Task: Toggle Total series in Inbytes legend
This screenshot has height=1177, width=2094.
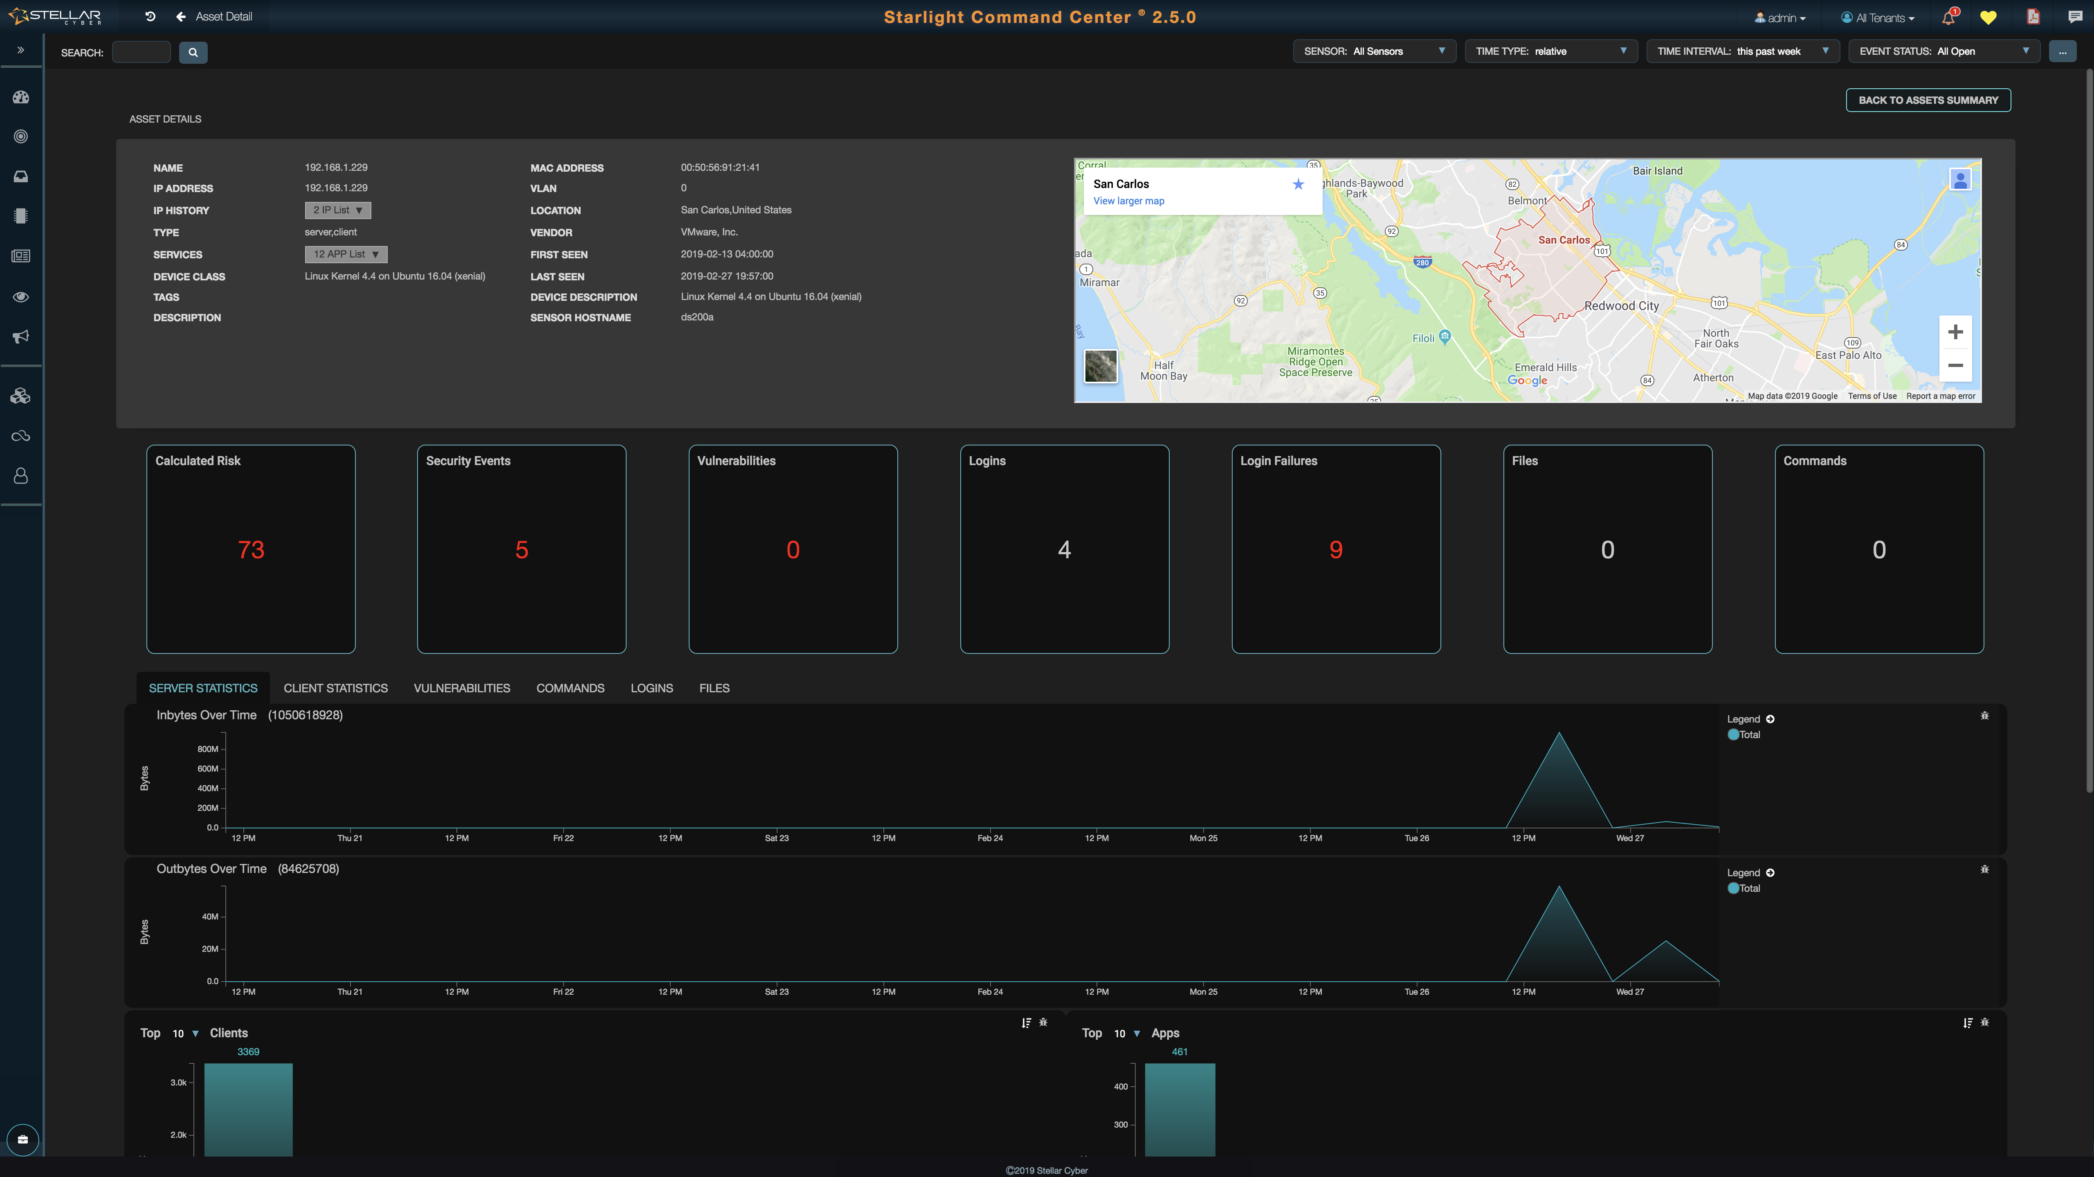Action: [1744, 734]
